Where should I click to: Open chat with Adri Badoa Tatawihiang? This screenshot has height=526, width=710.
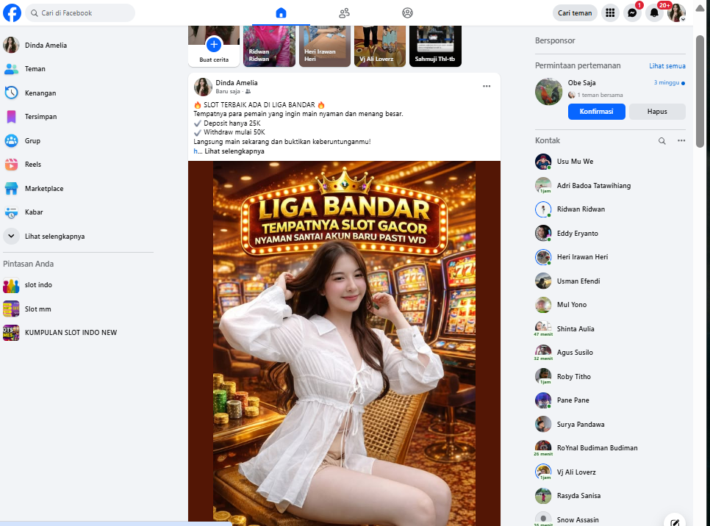coord(610,186)
